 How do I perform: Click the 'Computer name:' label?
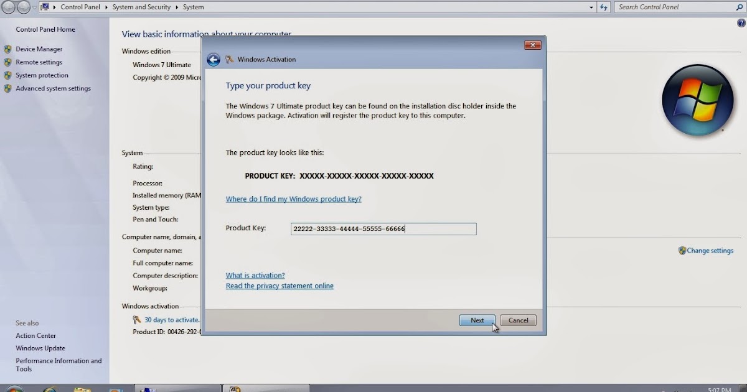coord(157,250)
